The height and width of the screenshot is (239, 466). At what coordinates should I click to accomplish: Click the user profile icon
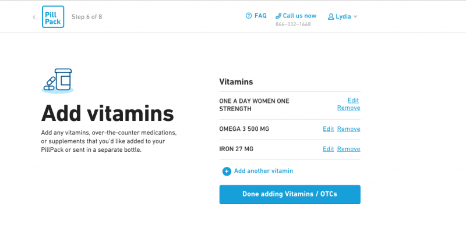pyautogui.click(x=331, y=17)
